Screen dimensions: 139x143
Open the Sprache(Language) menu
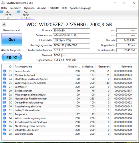tap(80, 8)
